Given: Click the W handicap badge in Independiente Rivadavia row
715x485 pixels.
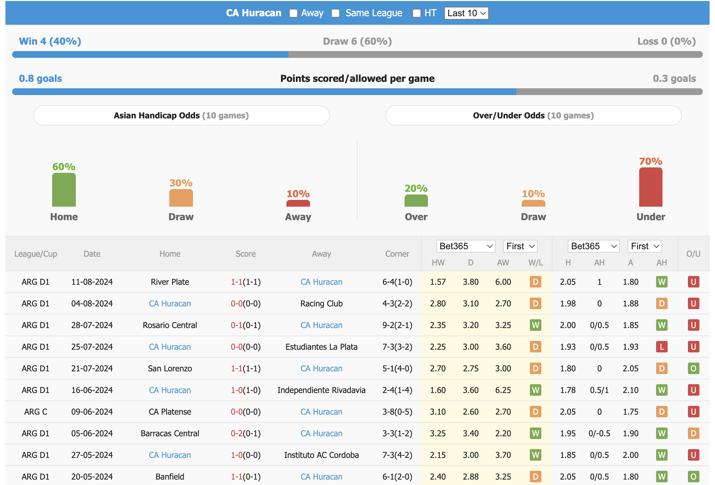Looking at the screenshot, I should pyautogui.click(x=662, y=390).
